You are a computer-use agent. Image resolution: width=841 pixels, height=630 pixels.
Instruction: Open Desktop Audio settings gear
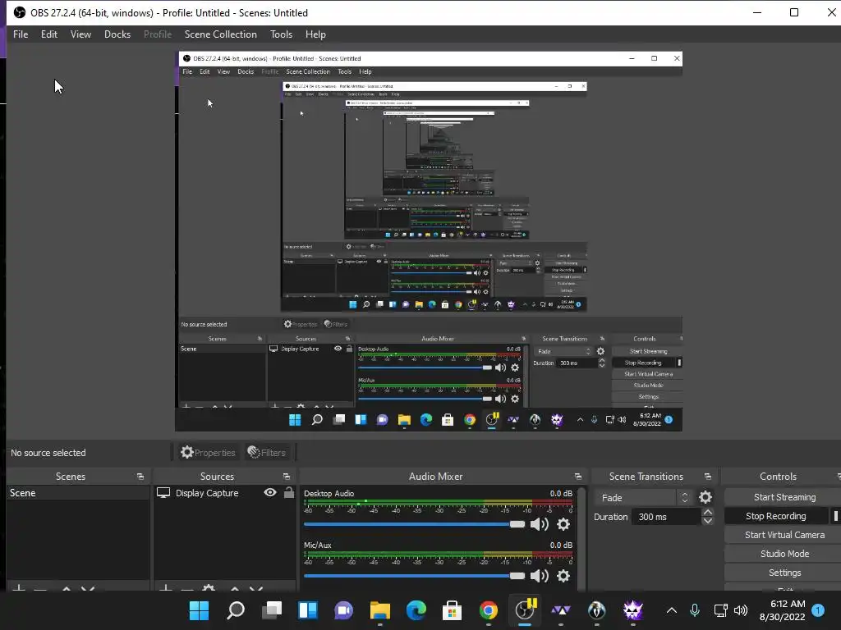coord(563,524)
